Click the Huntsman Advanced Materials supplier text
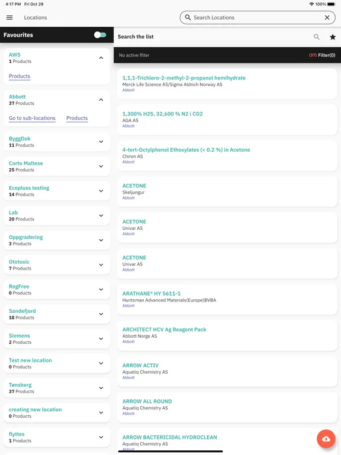 click(x=169, y=300)
